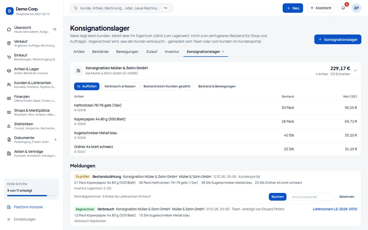Screen dimensions: 368x230
Task: Click the Dokumente file icon
Action: click(9, 140)
